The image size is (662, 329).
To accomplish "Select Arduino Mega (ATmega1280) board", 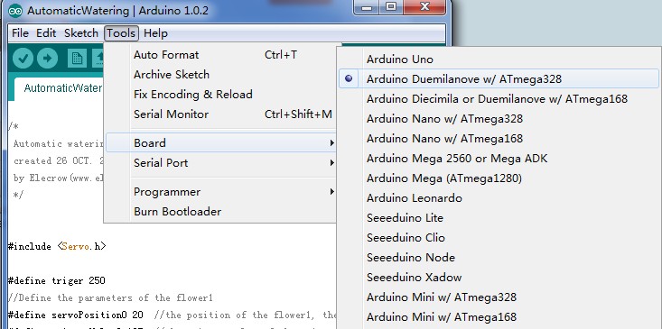I will point(499,178).
